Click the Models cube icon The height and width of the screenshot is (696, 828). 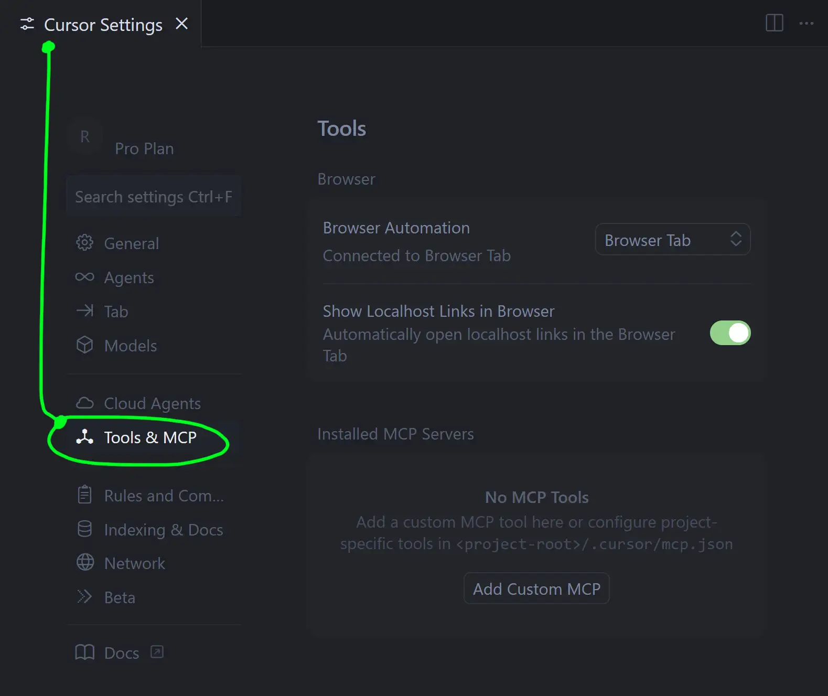84,345
